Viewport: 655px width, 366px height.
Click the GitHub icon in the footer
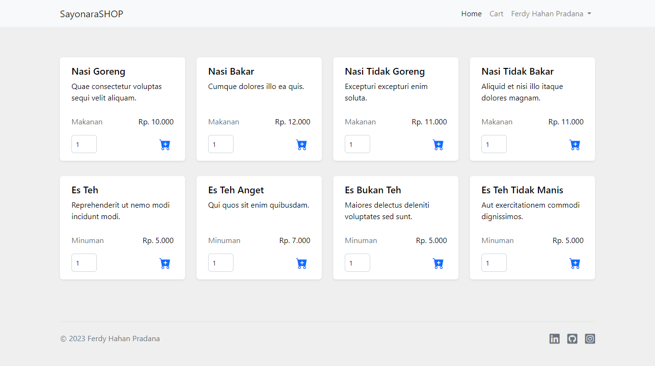click(572, 339)
